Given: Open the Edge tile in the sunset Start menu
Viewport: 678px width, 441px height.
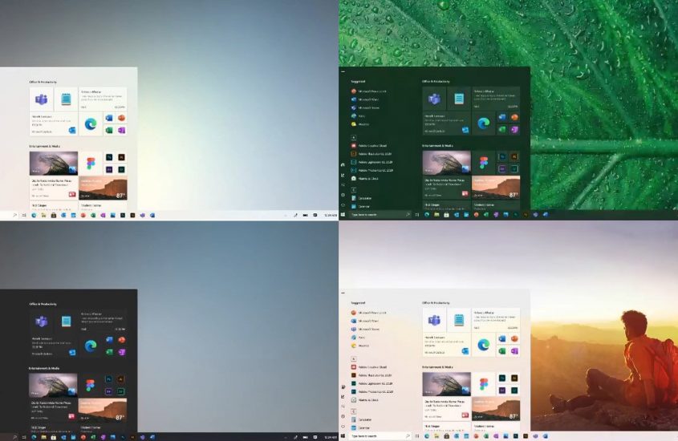Looking at the screenshot, I should pos(483,345).
